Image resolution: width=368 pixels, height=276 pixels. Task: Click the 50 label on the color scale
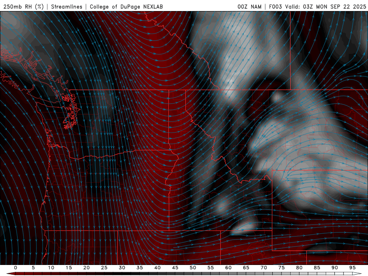click(x=193, y=268)
